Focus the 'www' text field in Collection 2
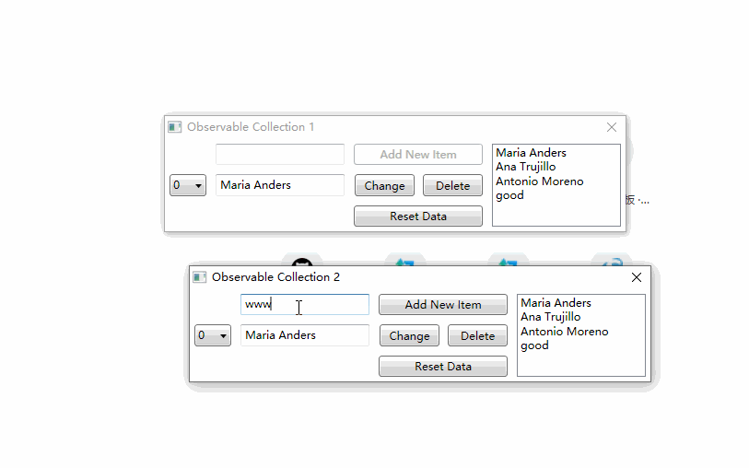Image resolution: width=749 pixels, height=468 pixels. 305,305
